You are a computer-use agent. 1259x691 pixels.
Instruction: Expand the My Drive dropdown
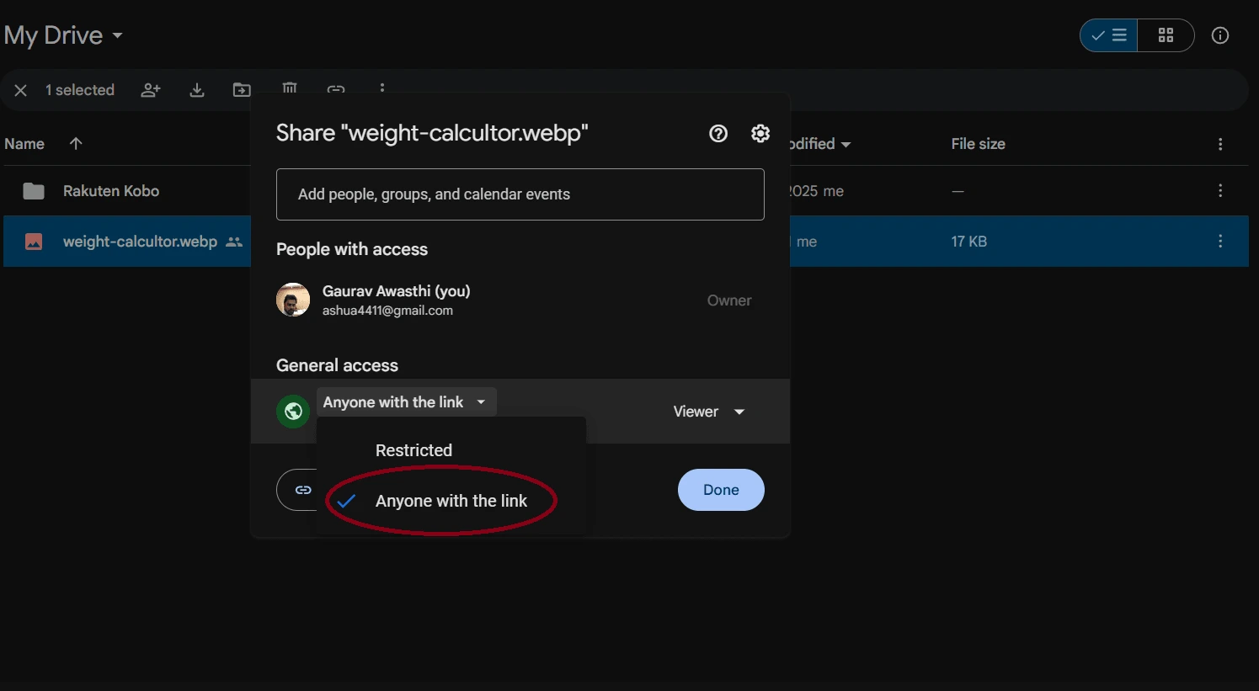[116, 35]
